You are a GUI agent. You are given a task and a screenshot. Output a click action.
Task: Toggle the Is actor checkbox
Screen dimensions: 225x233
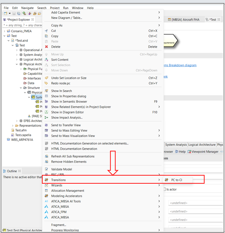pyautogui.click(x=165, y=189)
